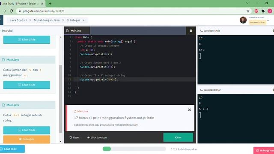Click code line 11 with println("5+3")
274x154 pixels.
[99, 80]
